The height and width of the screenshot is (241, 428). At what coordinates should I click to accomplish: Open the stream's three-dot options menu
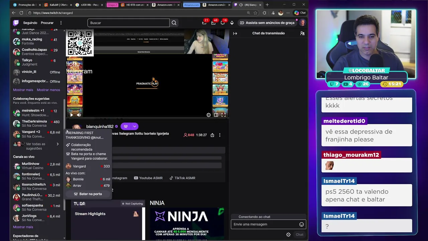click(x=220, y=135)
